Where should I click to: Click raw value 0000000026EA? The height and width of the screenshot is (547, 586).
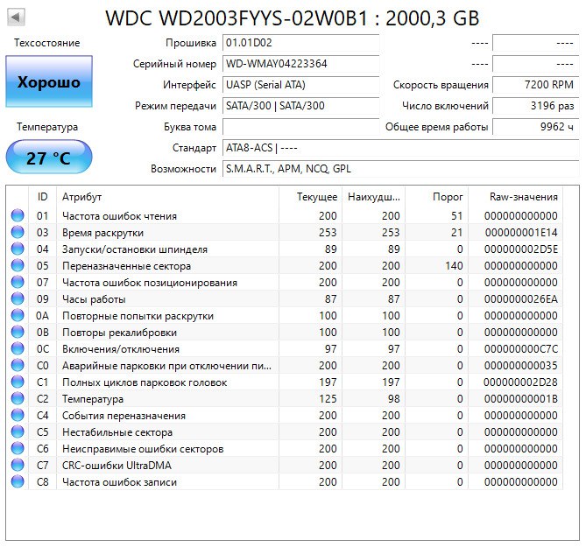pyautogui.click(x=521, y=299)
